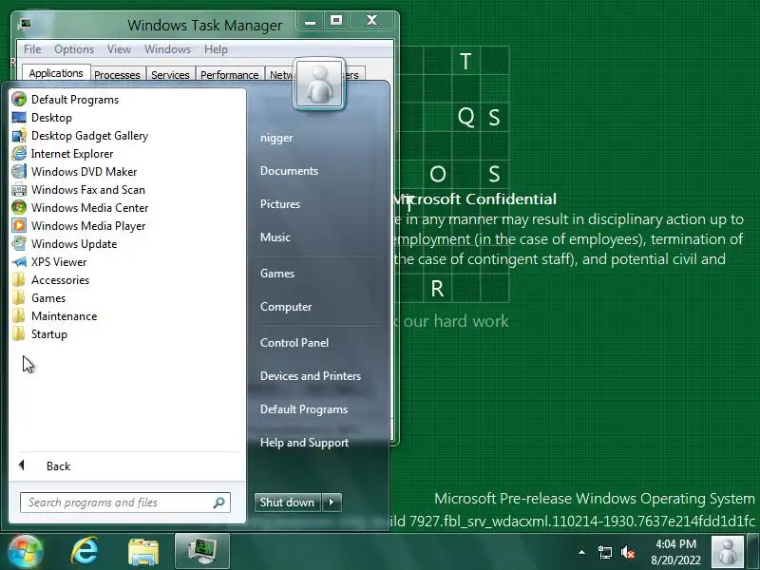760x570 pixels.
Task: Open Devices and Printers
Action: click(311, 376)
